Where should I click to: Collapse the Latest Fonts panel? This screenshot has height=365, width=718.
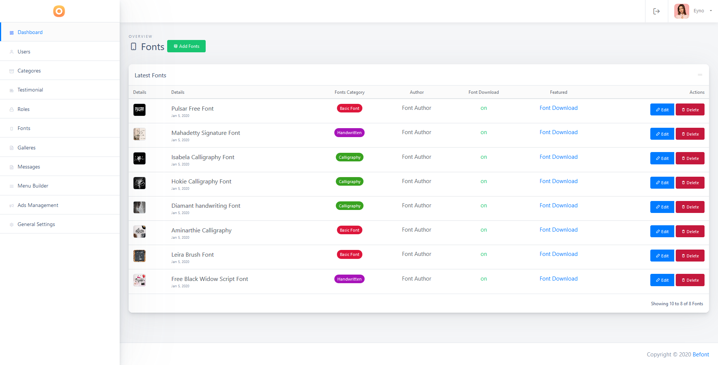tap(700, 75)
